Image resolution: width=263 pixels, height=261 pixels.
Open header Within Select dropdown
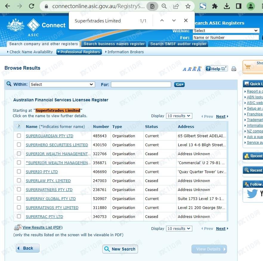pos(226,30)
